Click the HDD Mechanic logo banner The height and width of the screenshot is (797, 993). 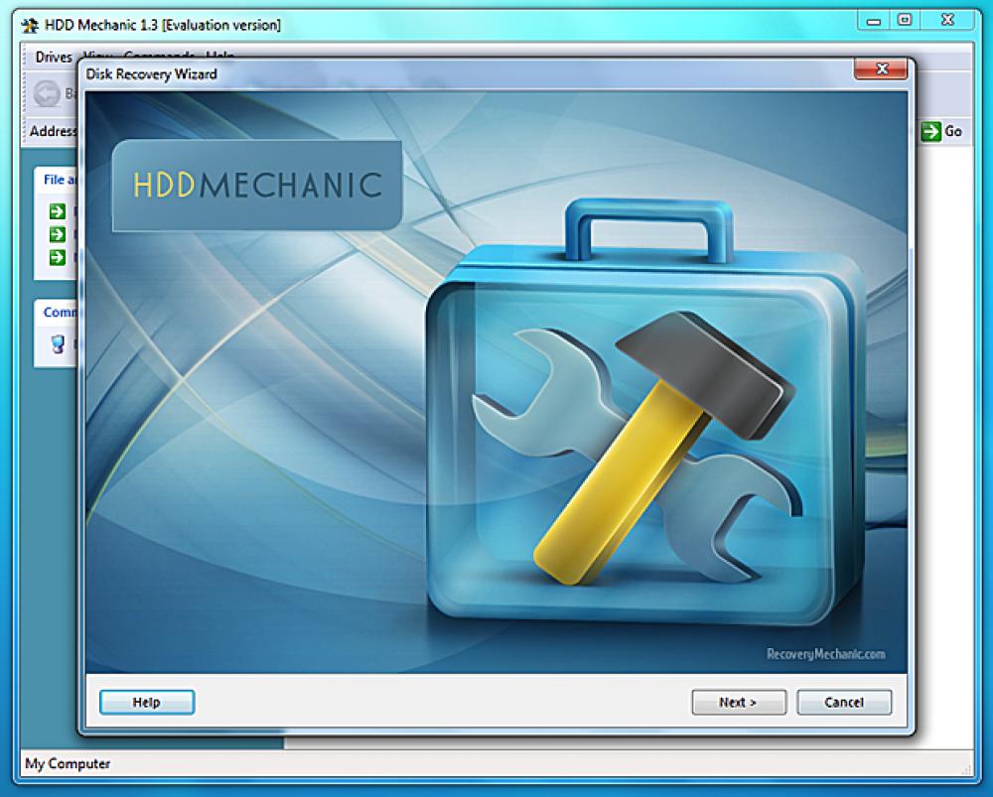tap(256, 185)
